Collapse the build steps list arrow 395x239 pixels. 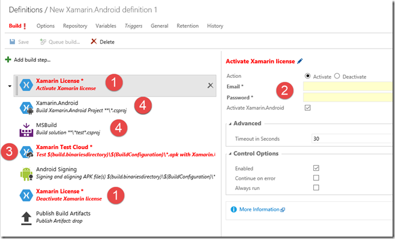click(x=10, y=86)
